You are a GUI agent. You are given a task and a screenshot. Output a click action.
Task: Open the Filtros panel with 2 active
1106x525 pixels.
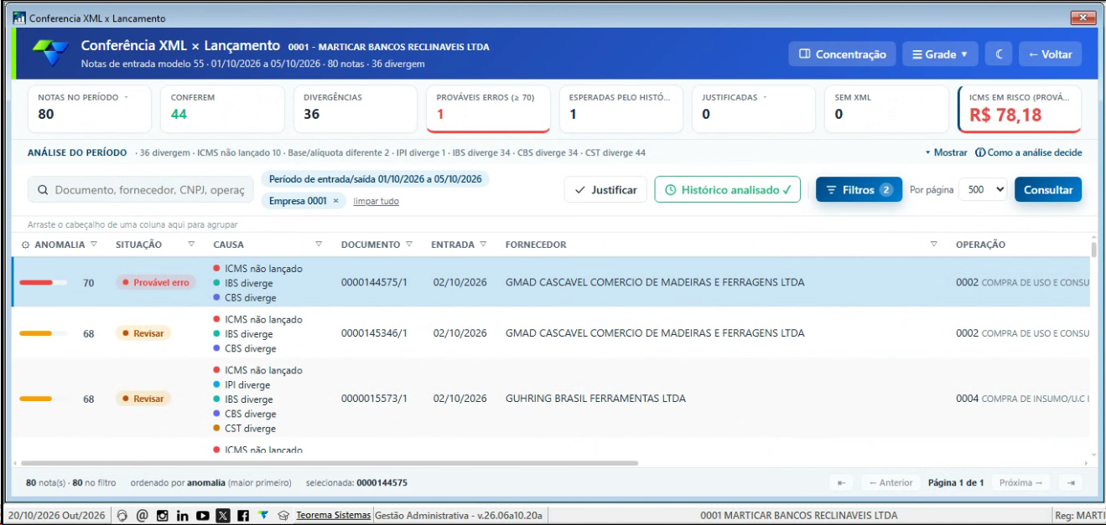(x=859, y=190)
